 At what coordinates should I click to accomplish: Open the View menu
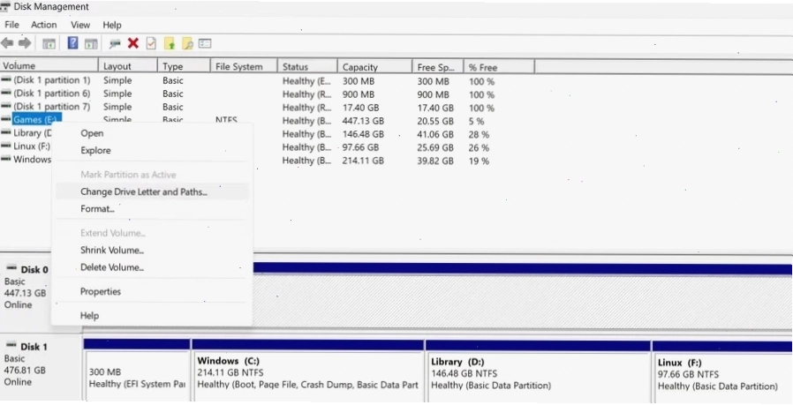coord(79,25)
